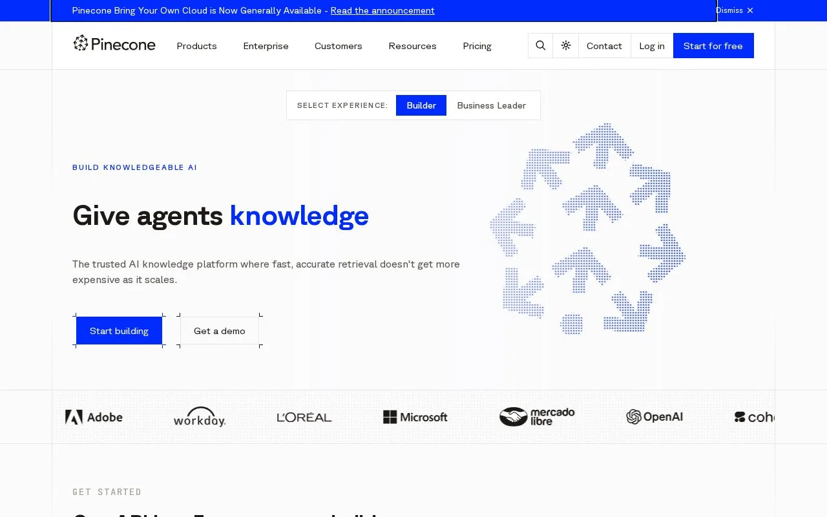Viewport: 827px width, 517px height.
Task: Click the Start for free button
Action: (x=713, y=46)
